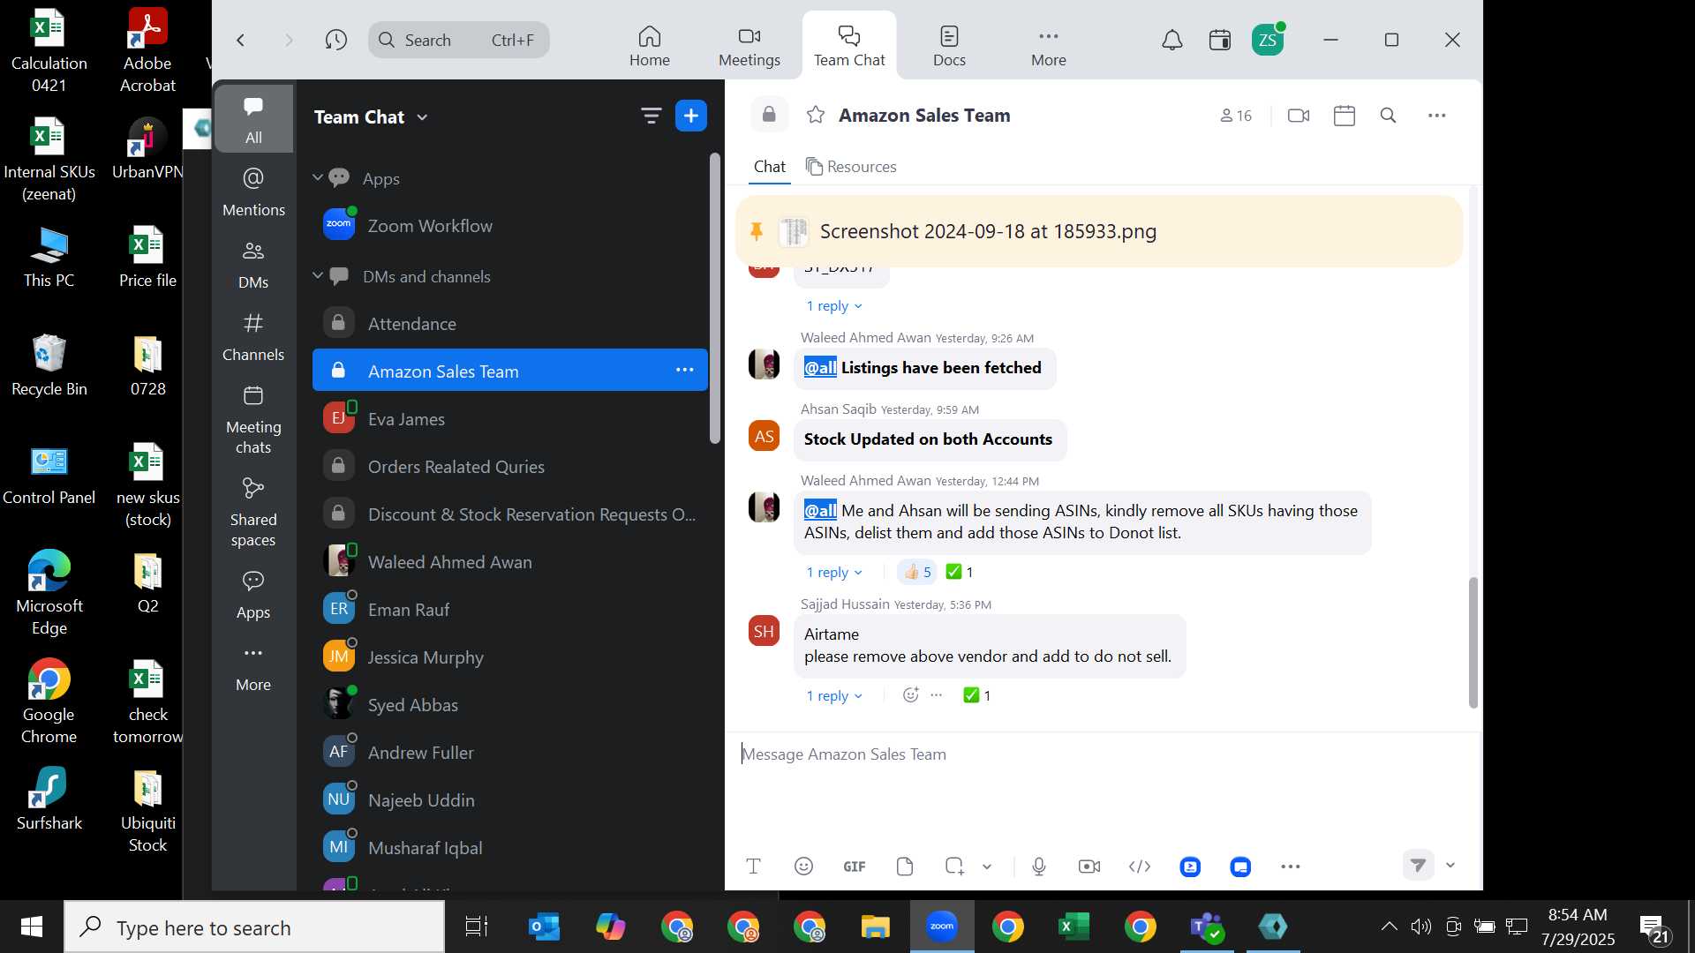The width and height of the screenshot is (1695, 953).
Task: Show DMs in the sidebar
Action: (253, 265)
